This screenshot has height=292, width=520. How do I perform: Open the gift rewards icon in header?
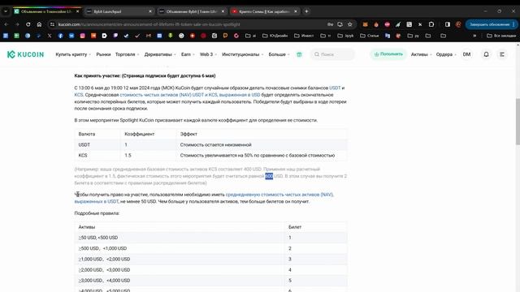click(x=299, y=54)
